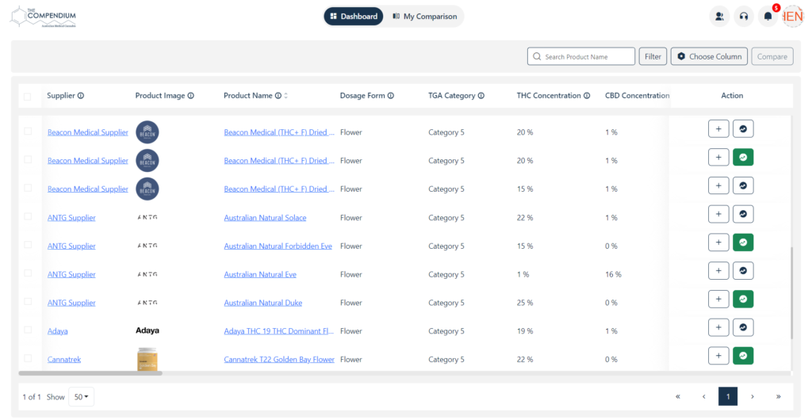Select the Australian Natural Duke row checkbox

tap(28, 302)
